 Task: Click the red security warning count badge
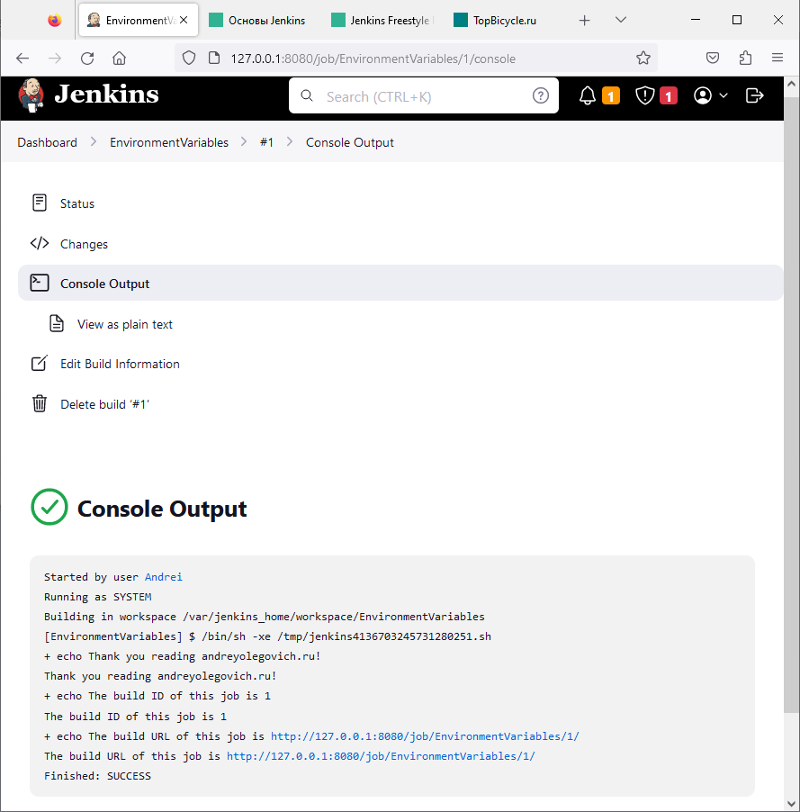point(669,95)
